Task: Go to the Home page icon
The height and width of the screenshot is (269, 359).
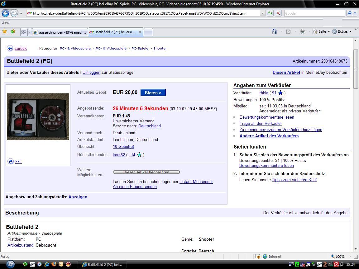Action: click(275, 31)
